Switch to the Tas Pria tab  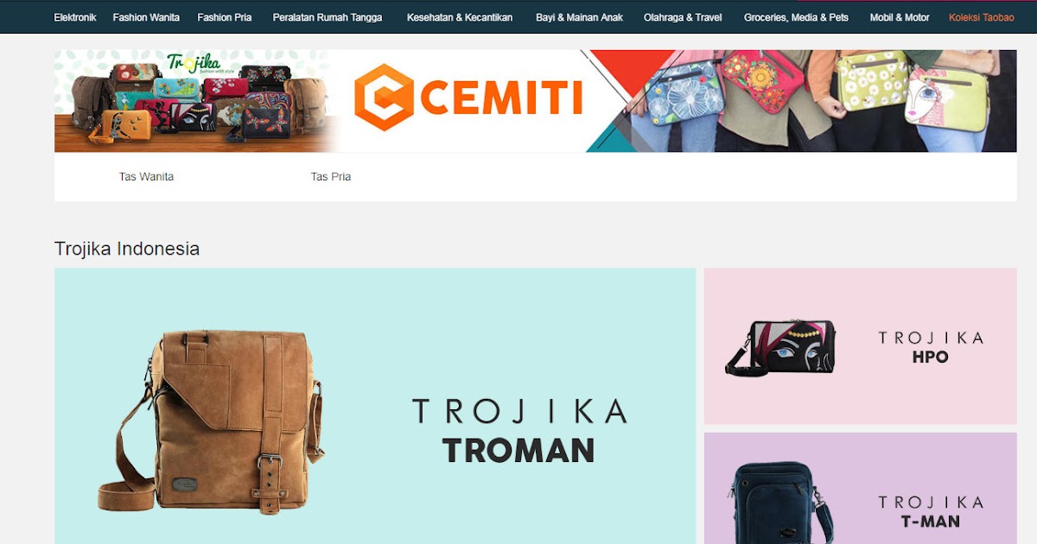(x=331, y=176)
